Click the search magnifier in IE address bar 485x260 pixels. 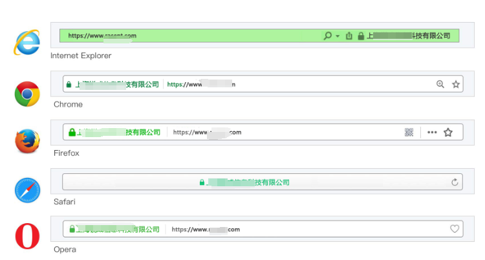(328, 36)
